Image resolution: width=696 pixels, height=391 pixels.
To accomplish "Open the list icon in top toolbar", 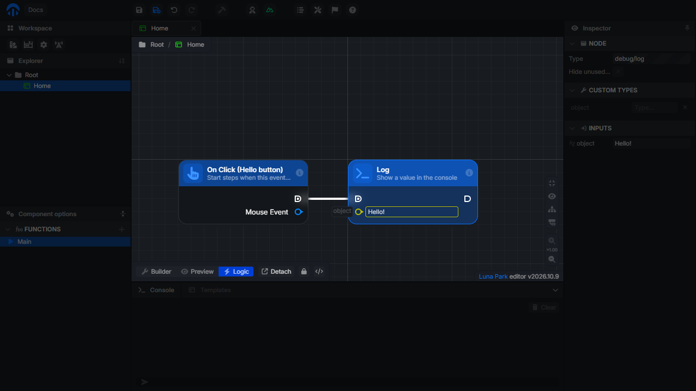I will click(300, 10).
